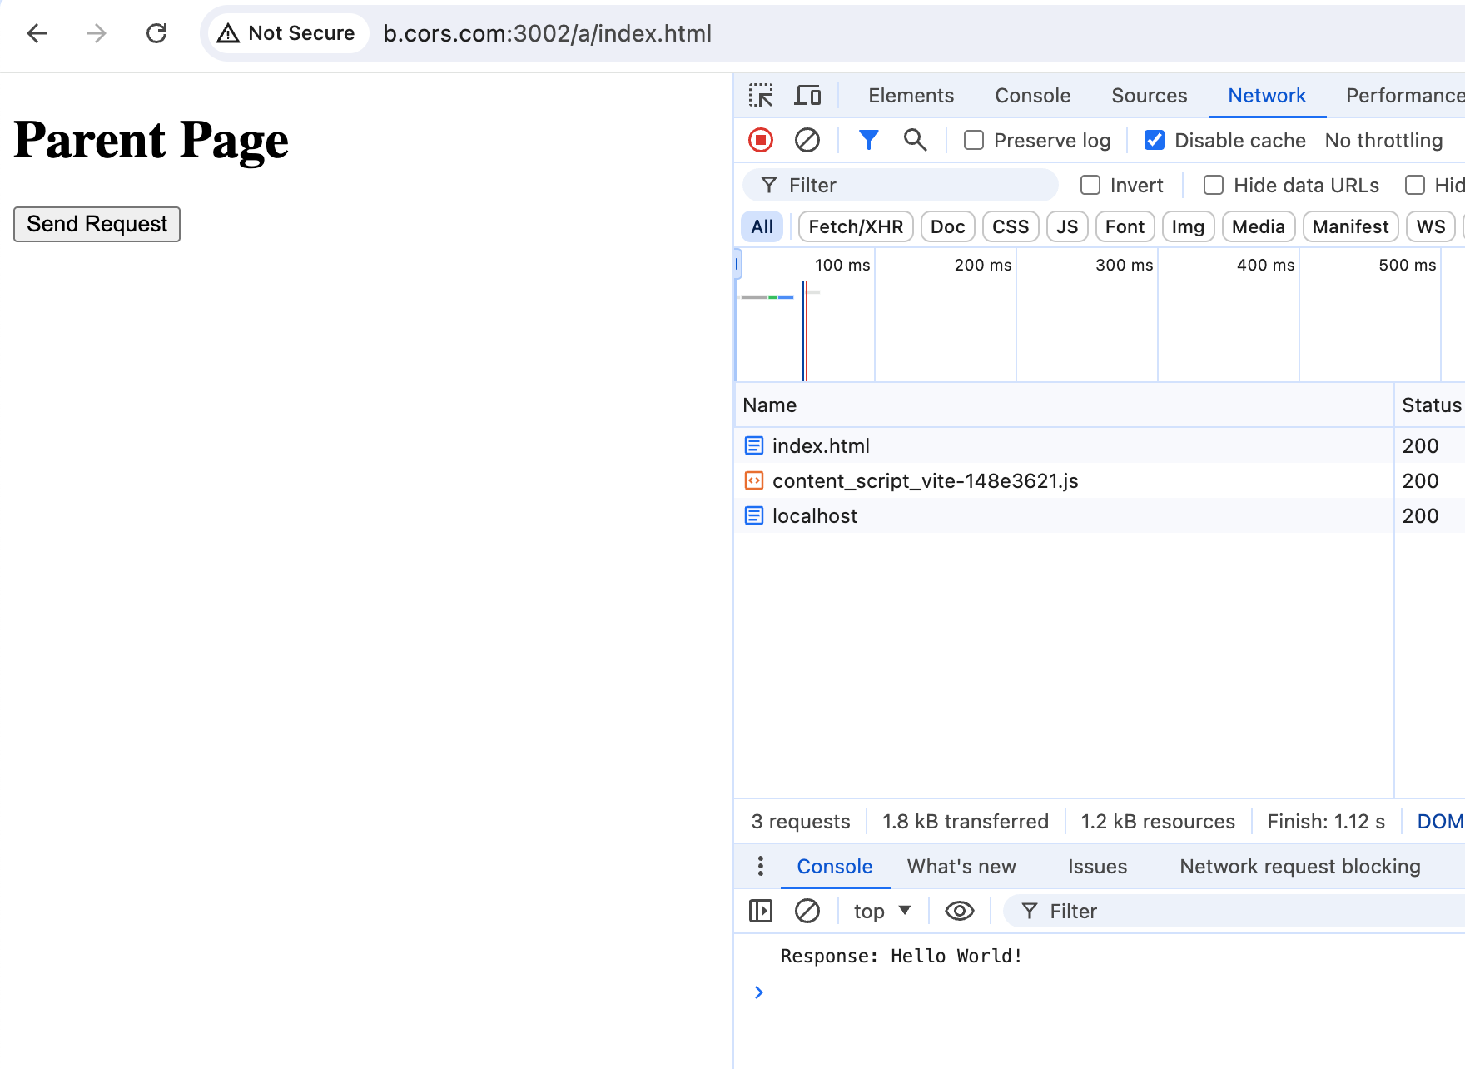Open the No throttling dropdown
1465x1069 pixels.
[x=1383, y=140]
